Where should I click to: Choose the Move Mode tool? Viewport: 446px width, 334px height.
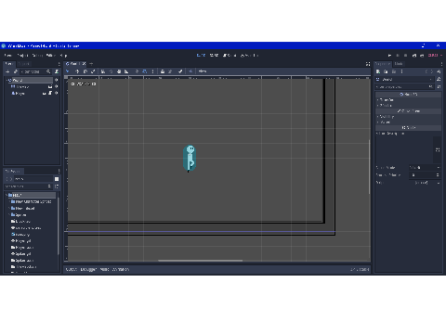click(x=77, y=71)
